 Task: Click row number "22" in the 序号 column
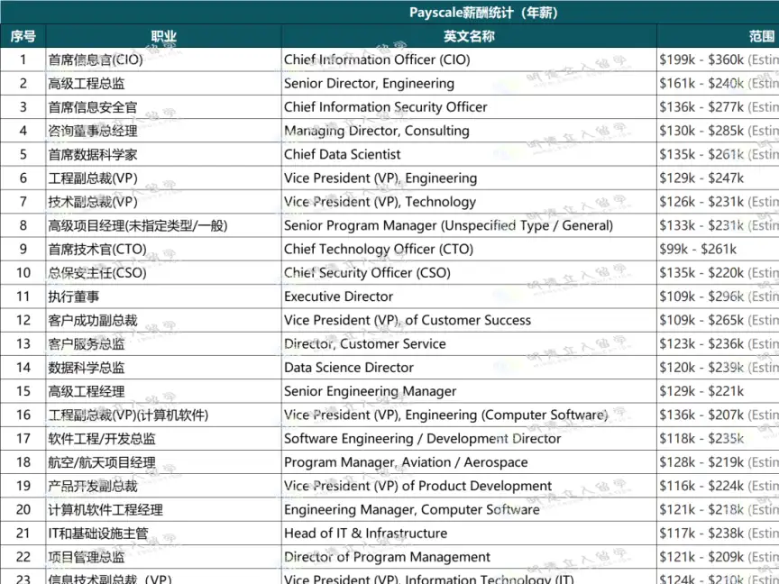(23, 557)
